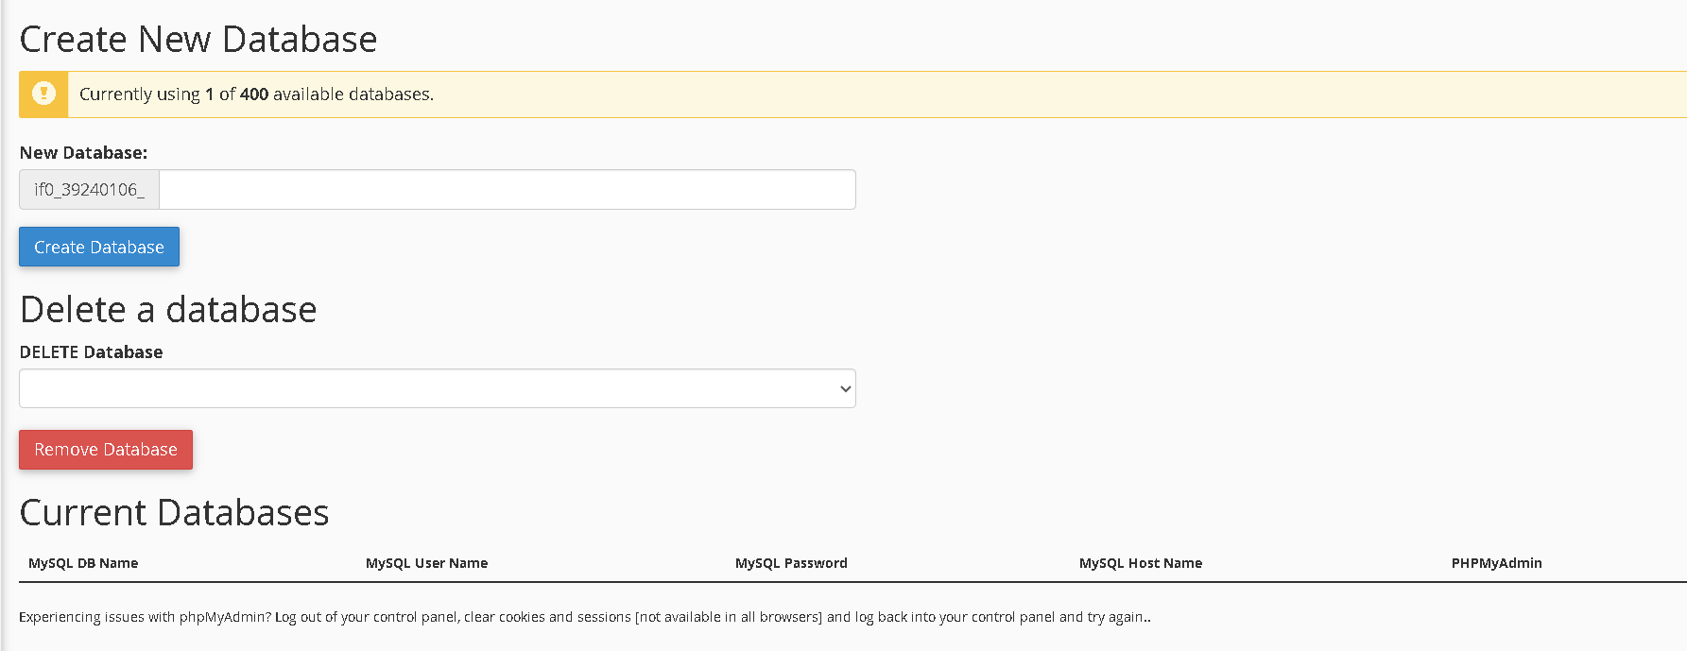Click the yellow exclamation warning icon
Viewport: 1687px width, 651px height.
pyautogui.click(x=43, y=94)
